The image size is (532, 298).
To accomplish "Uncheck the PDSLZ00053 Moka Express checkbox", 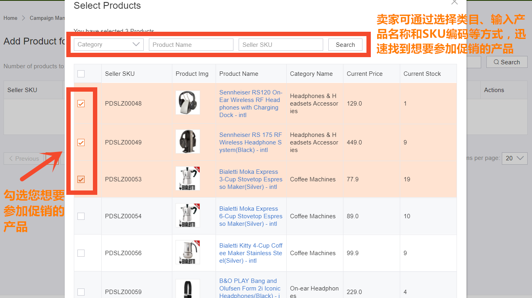I will click(81, 179).
